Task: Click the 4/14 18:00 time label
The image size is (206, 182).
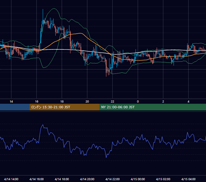Action: (62, 179)
